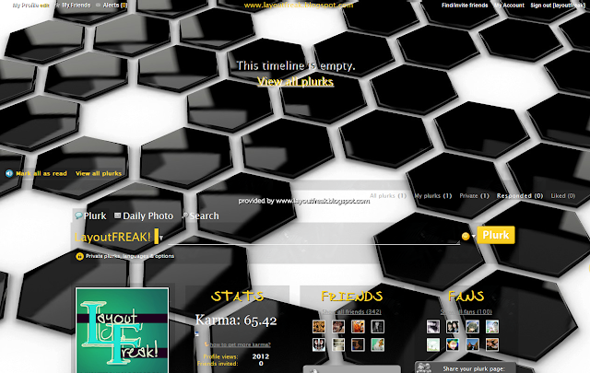Open third friend avatar in top row
The height and width of the screenshot is (373, 590).
358,326
